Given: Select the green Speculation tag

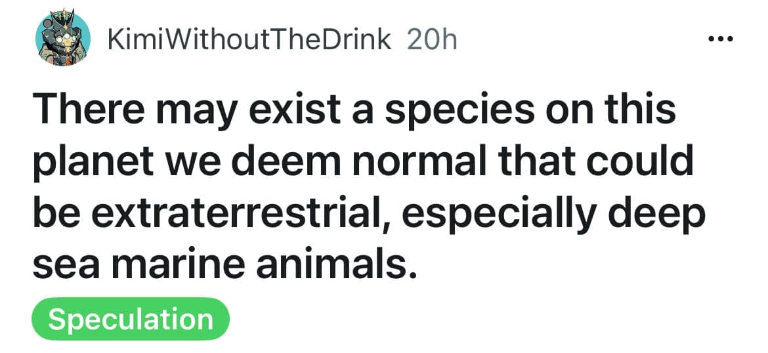Looking at the screenshot, I should 131,320.
